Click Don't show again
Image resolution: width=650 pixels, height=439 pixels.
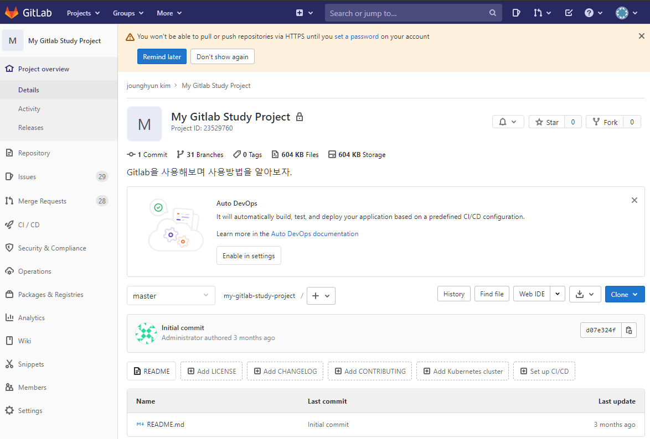[x=223, y=57]
